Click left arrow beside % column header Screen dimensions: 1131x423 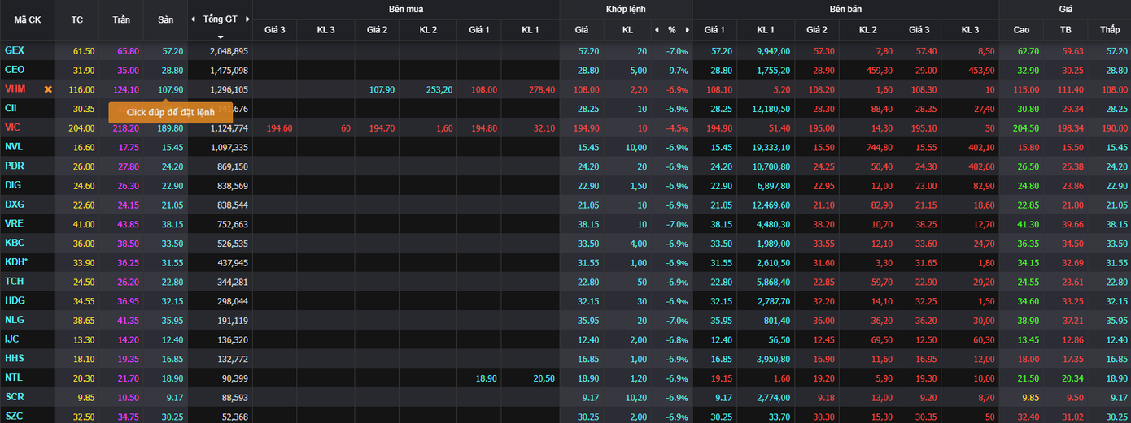(x=657, y=30)
